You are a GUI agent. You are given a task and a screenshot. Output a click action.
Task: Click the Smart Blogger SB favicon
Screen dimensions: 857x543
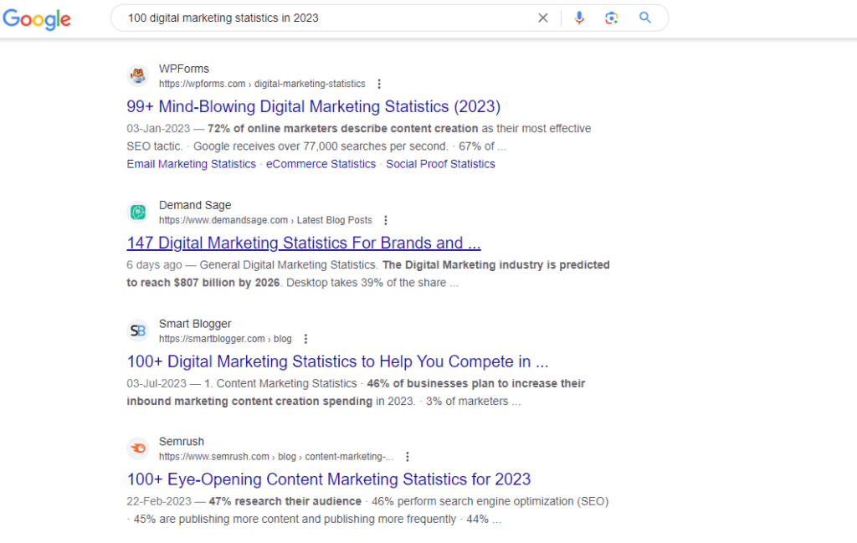coord(138,330)
